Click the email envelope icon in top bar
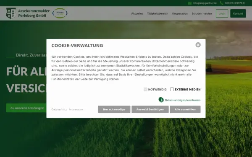This screenshot has height=157, width=252. pyautogui.click(x=190, y=3)
